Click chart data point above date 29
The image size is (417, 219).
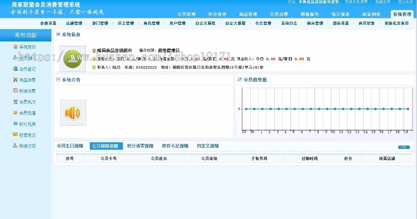point(246,109)
